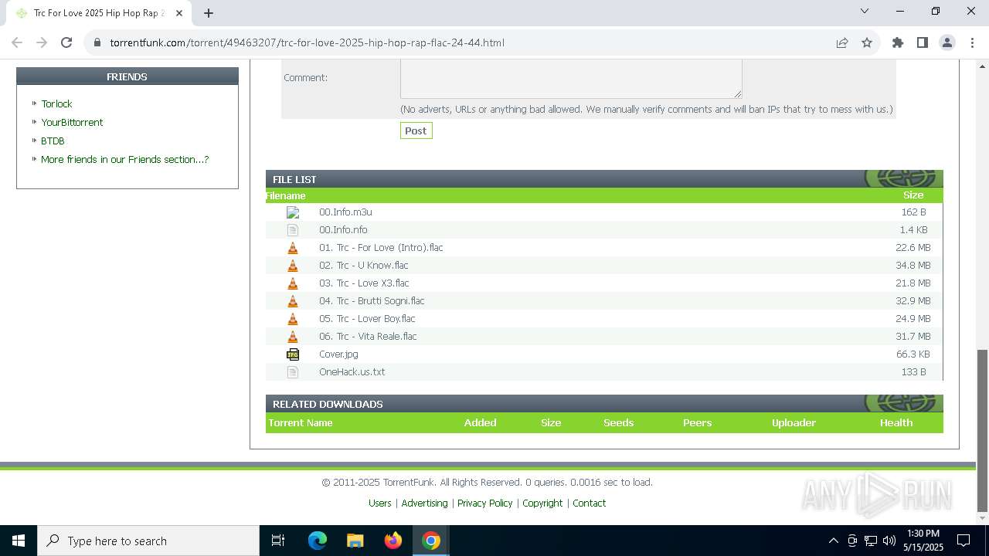
Task: Open the Advertising footer link
Action: [x=424, y=503]
